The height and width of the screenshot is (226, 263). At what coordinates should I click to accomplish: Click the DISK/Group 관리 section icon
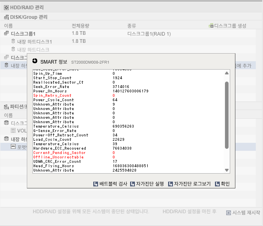(x=6, y=17)
